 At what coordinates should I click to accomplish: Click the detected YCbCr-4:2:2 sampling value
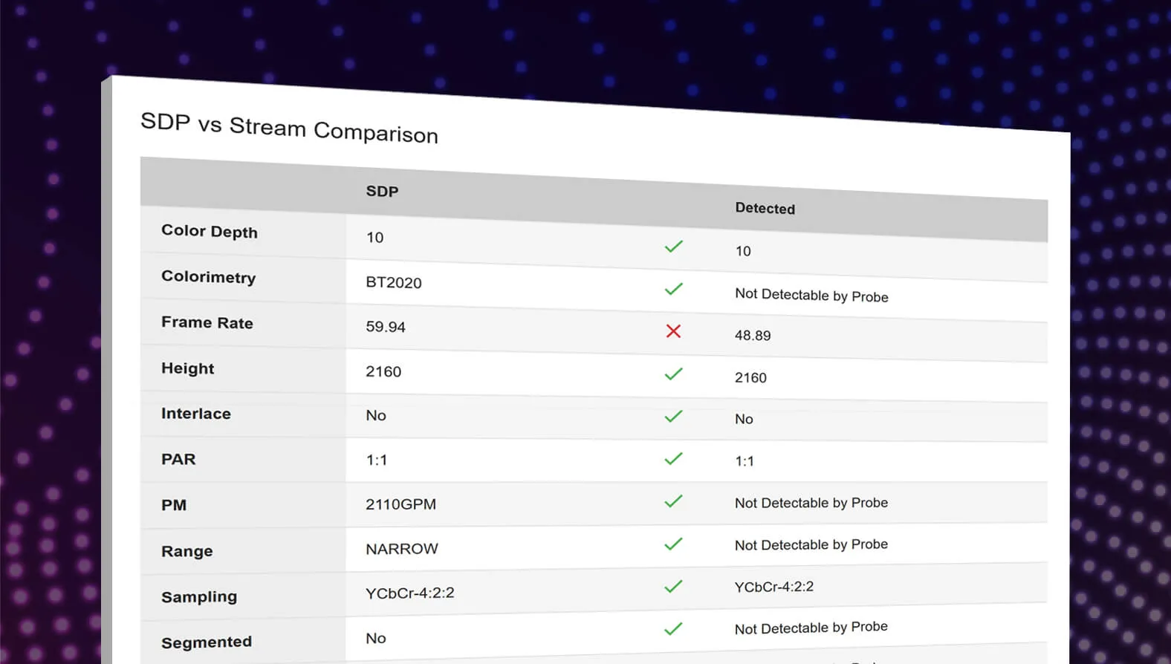[x=773, y=587]
